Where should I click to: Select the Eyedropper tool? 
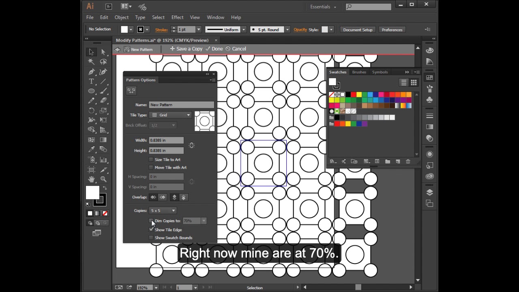[x=92, y=149]
